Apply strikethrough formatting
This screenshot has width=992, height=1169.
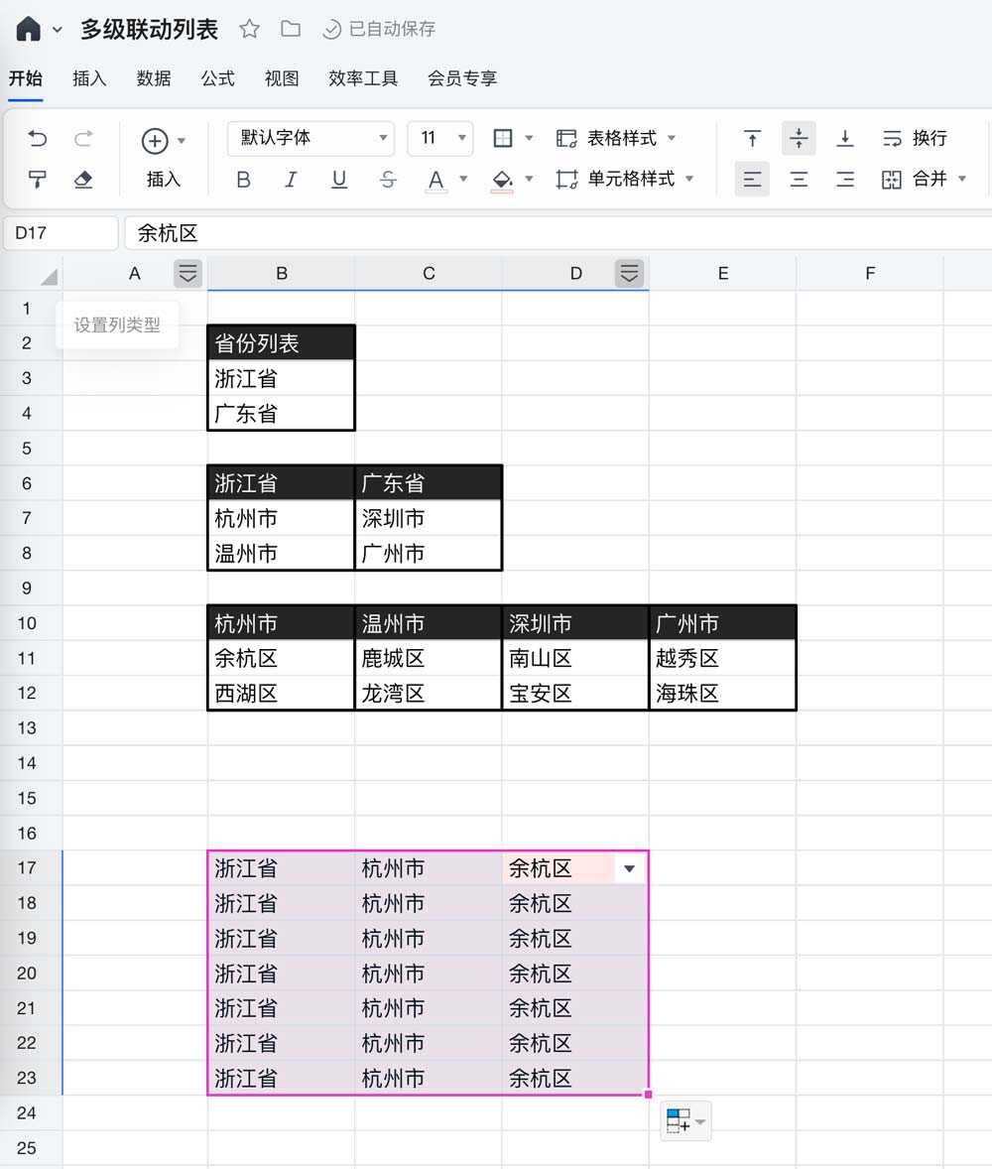[387, 180]
